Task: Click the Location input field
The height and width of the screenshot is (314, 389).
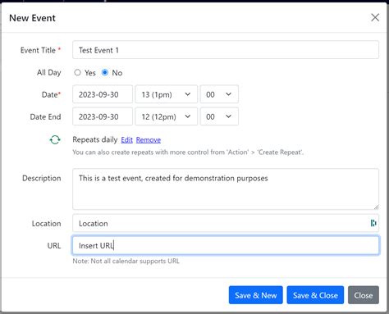Action: point(226,223)
